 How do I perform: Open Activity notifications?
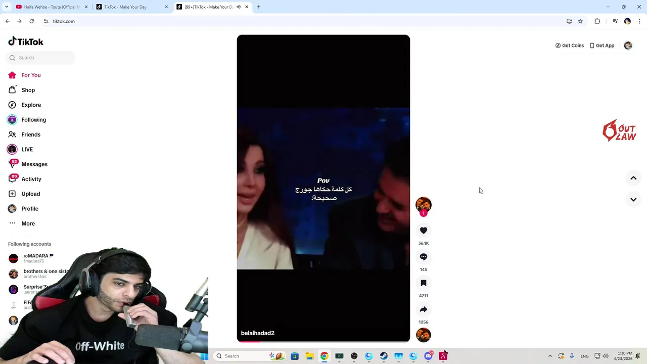31,179
